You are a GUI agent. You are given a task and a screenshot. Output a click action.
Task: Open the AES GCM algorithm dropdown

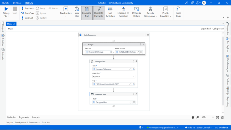pos(113,76)
